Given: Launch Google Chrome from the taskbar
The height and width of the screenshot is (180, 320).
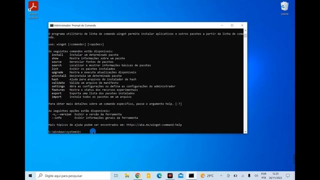Looking at the screenshot, I should (x=138, y=175).
